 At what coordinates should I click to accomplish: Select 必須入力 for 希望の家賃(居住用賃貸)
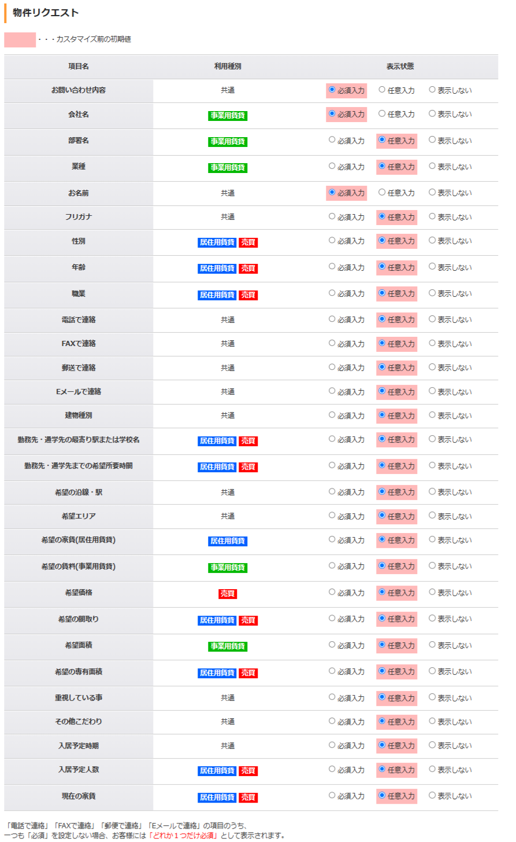[x=332, y=539]
